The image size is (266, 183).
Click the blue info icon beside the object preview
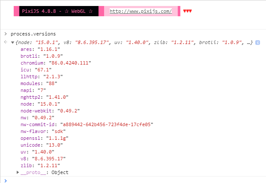[257, 42]
